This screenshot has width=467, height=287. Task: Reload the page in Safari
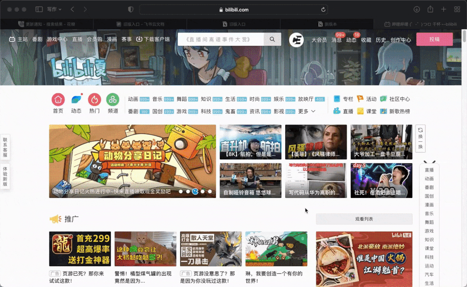tap(323, 10)
